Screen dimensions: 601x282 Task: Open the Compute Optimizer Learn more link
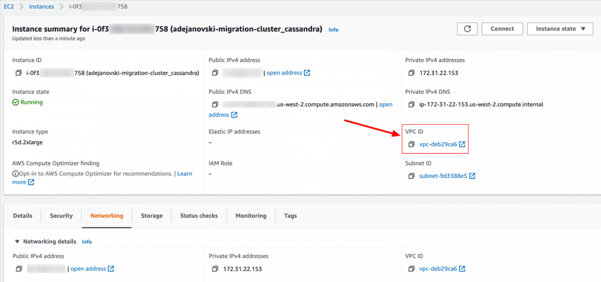point(185,174)
